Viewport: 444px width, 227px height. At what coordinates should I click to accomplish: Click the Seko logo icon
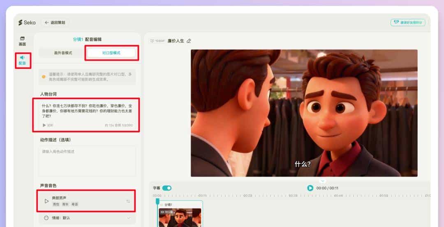point(20,23)
